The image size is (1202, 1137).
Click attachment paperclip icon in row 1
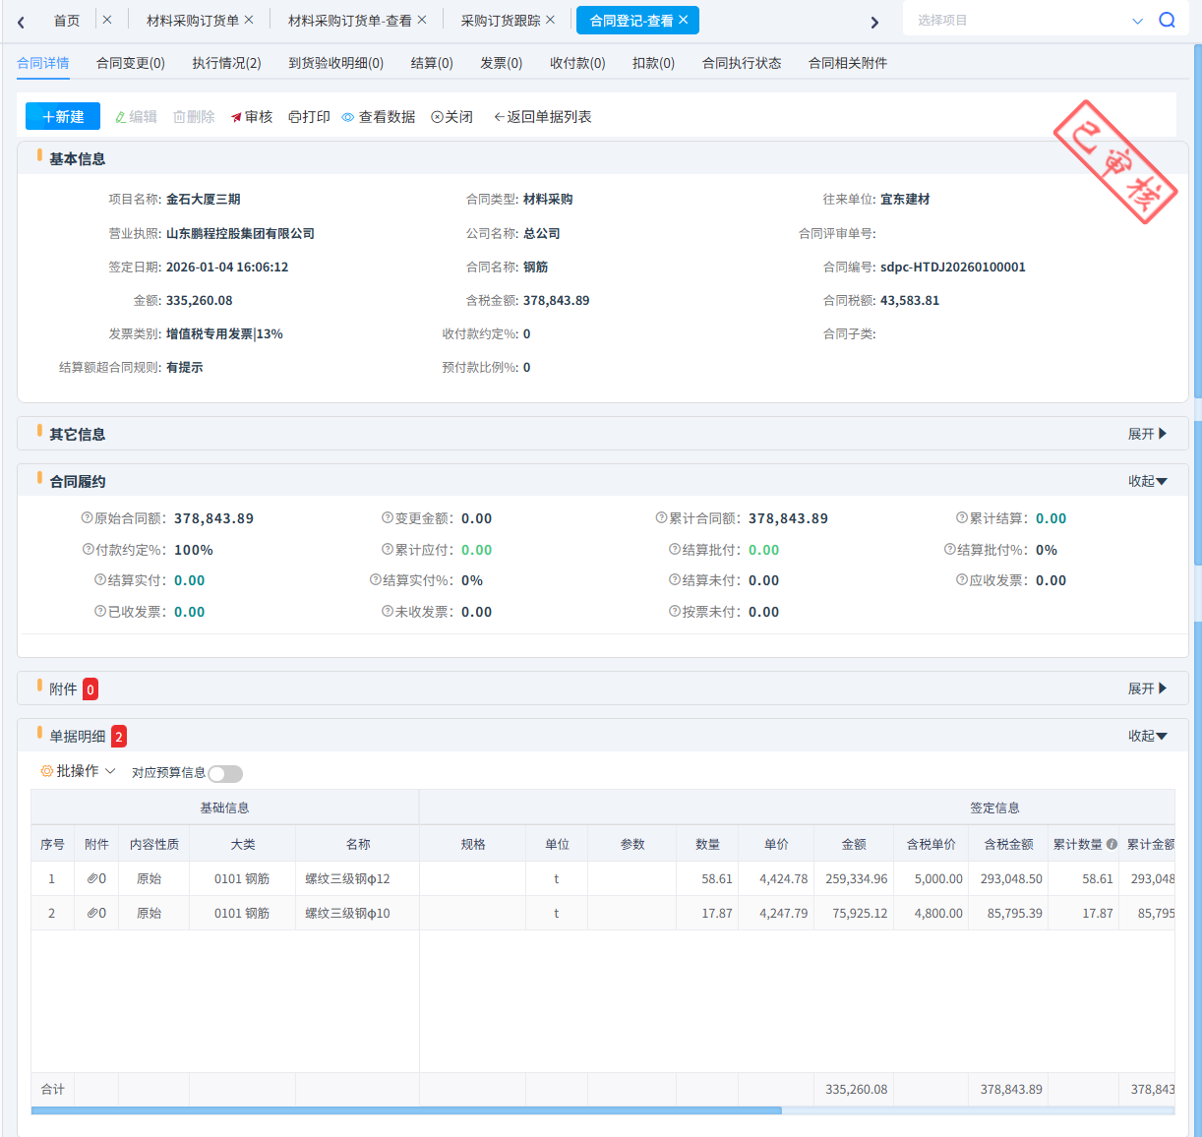click(x=91, y=878)
